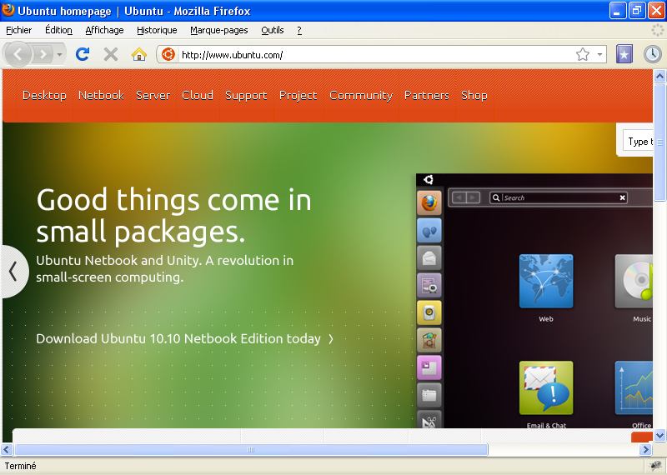The width and height of the screenshot is (667, 475).
Task: Open the Shop navigation link
Action: pyautogui.click(x=474, y=95)
